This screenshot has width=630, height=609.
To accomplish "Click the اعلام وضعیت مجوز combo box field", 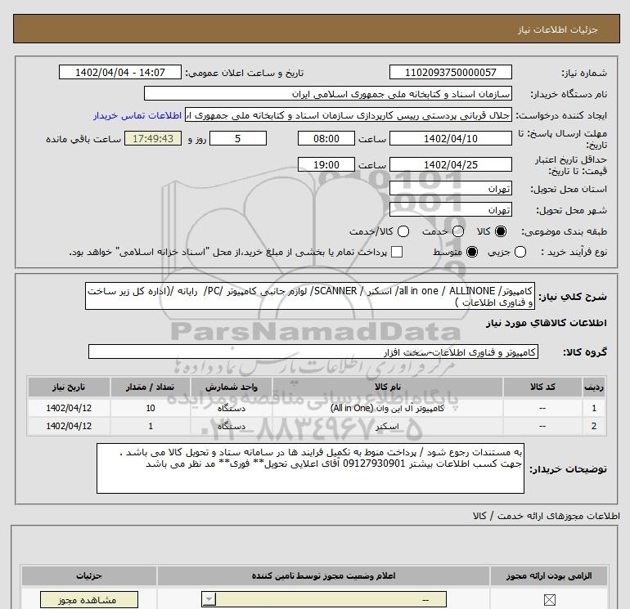I will pos(324,600).
